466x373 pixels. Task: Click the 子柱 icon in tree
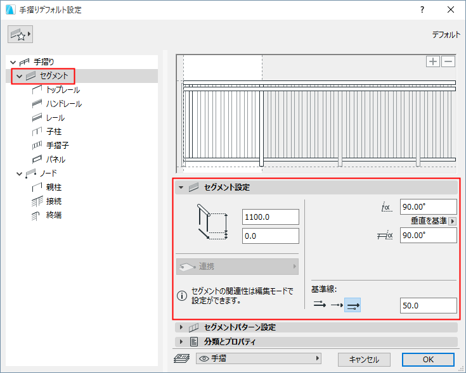coord(37,131)
